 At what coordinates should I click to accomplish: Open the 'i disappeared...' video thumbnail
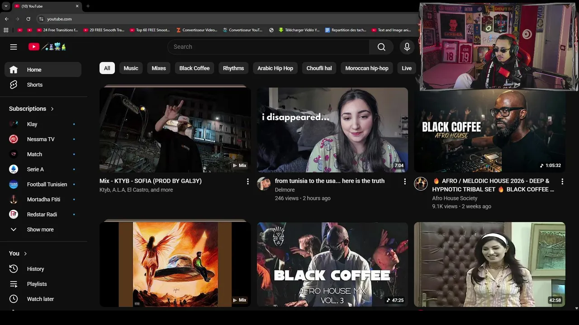[332, 130]
